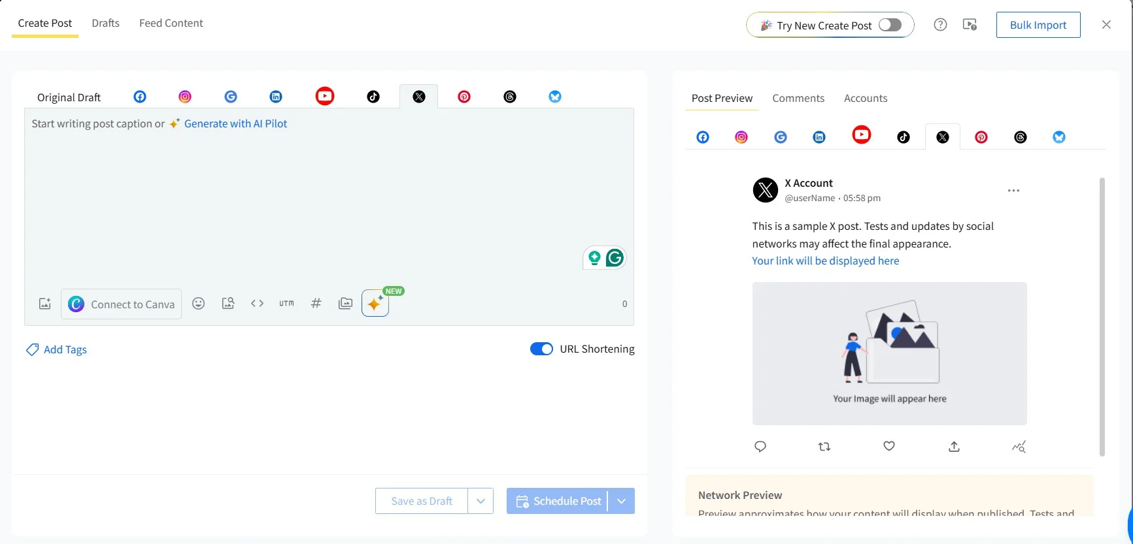Viewport: 1133px width, 544px height.
Task: Click the image placeholder thumbnail in preview
Action: [890, 353]
